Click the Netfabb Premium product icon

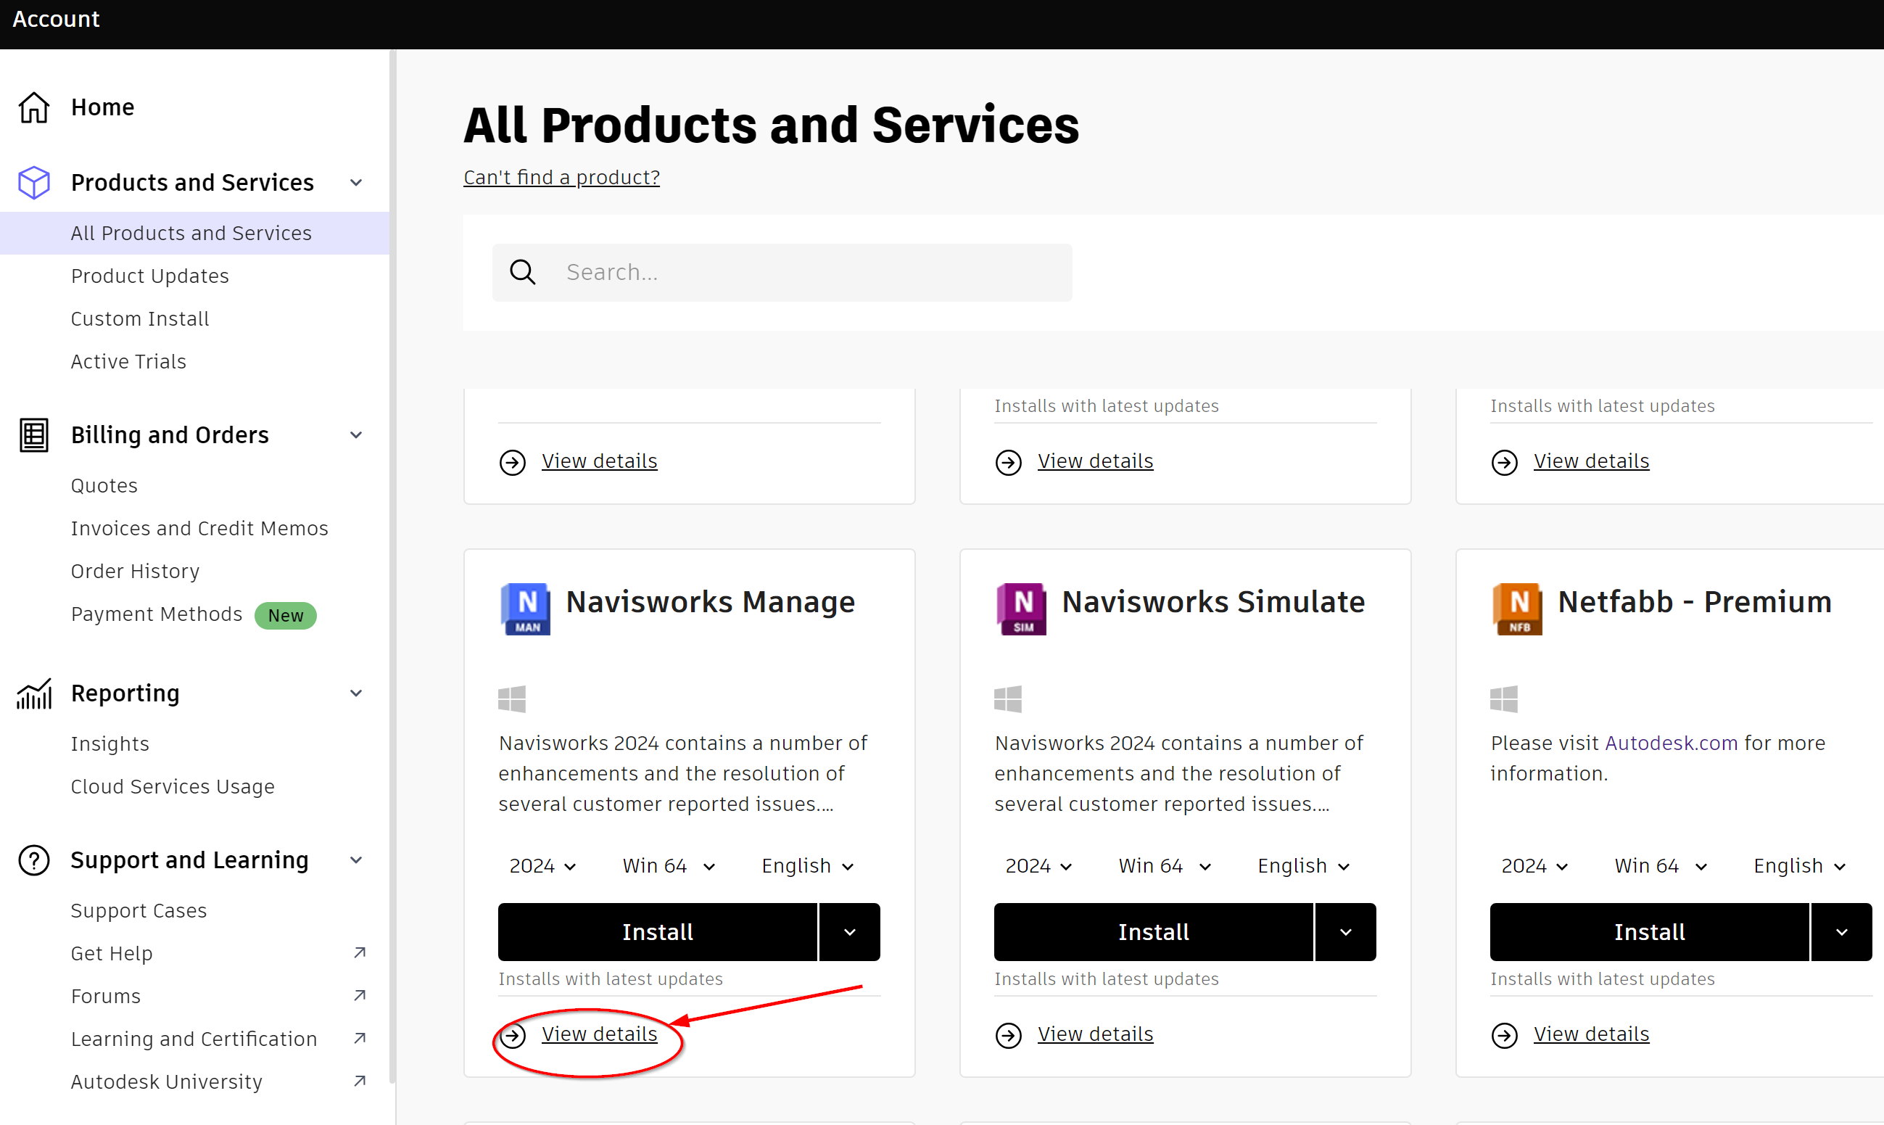(1516, 609)
